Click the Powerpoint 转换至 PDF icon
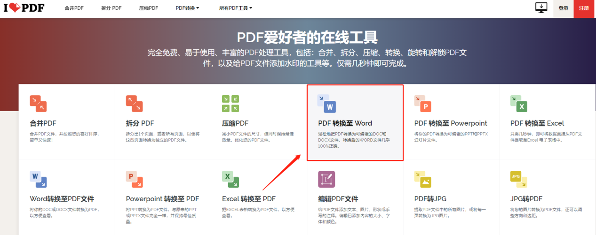Viewport: 596px width, 235px height. pos(134,179)
